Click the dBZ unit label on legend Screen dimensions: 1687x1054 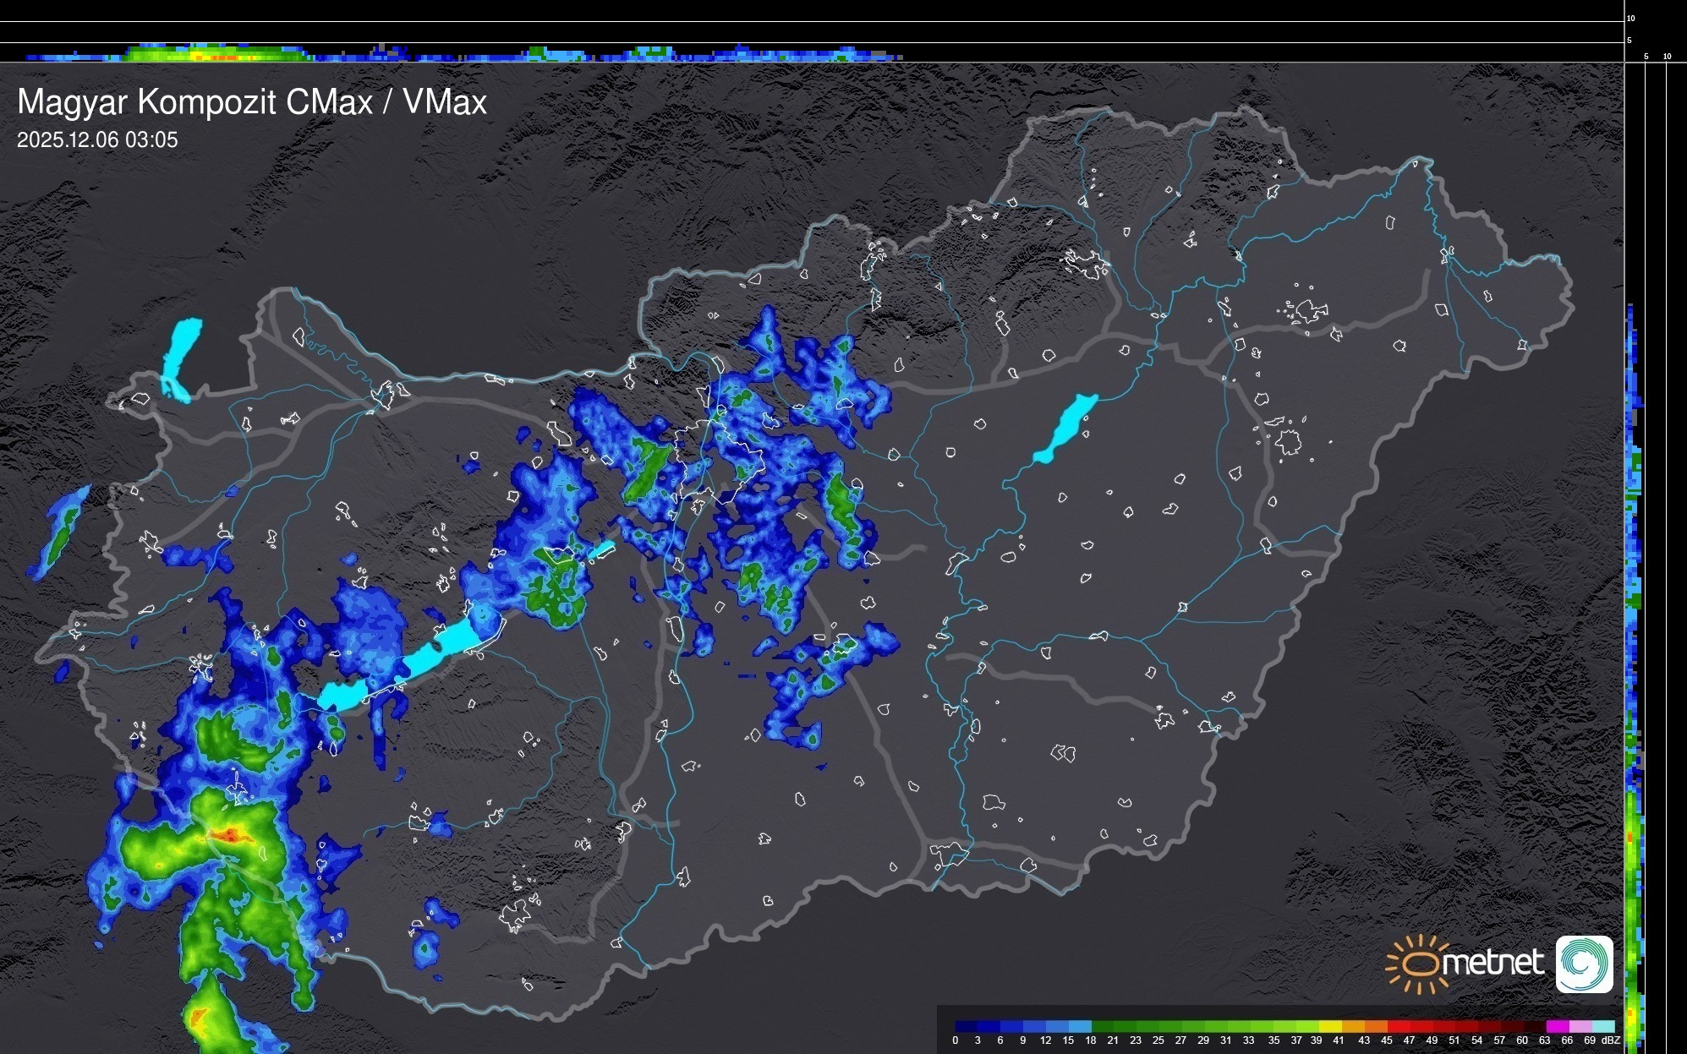coord(1611,1040)
